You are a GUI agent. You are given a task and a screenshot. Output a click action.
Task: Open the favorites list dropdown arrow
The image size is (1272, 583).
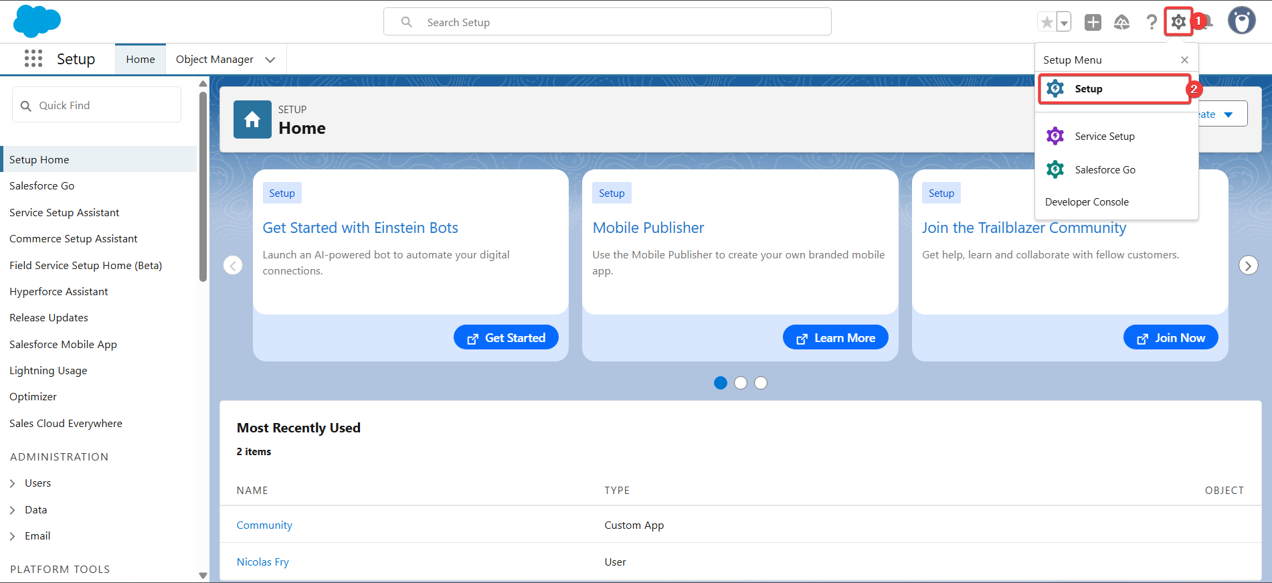[1064, 22]
